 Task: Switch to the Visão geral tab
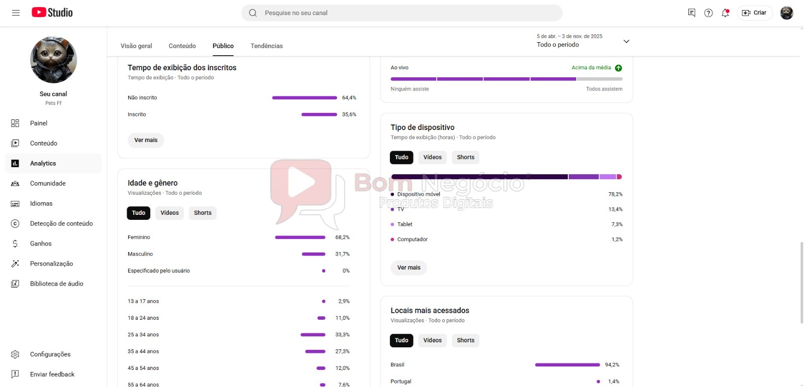[136, 46]
